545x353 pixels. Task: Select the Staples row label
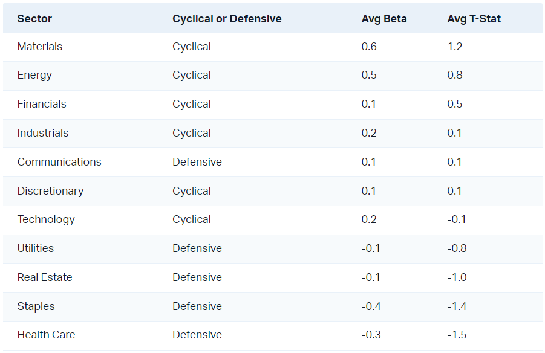pos(36,306)
